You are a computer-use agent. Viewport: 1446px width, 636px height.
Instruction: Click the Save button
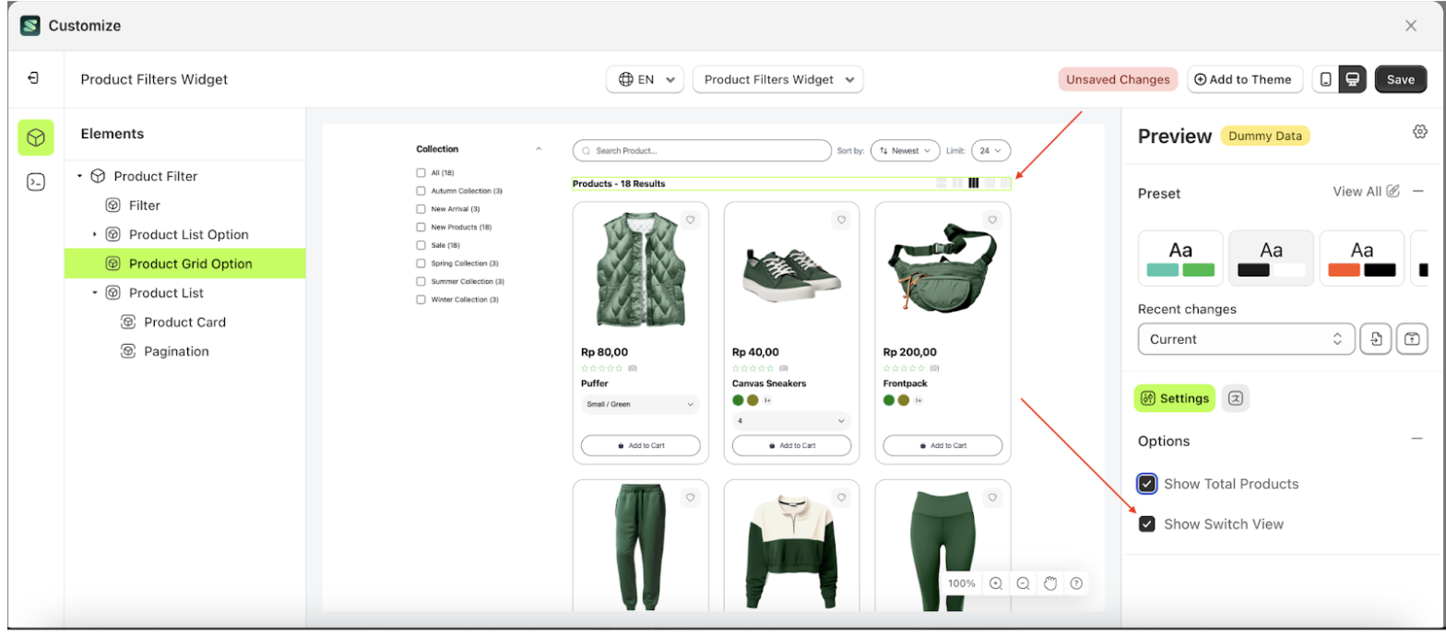[x=1400, y=79]
